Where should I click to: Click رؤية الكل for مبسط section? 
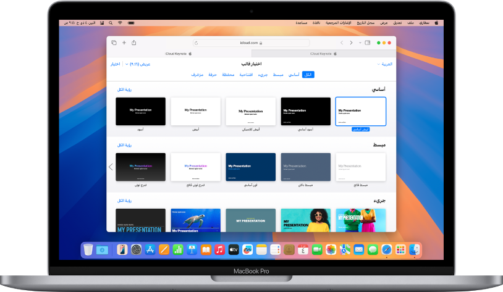tap(124, 145)
